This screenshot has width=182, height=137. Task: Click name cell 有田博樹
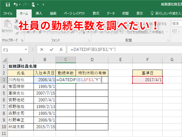click(21, 86)
